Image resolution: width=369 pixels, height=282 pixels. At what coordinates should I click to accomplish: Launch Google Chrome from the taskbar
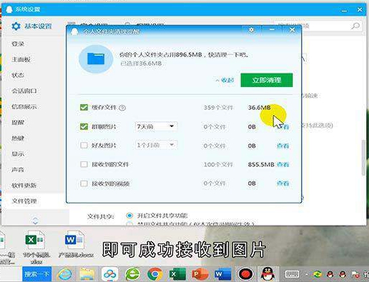154,274
